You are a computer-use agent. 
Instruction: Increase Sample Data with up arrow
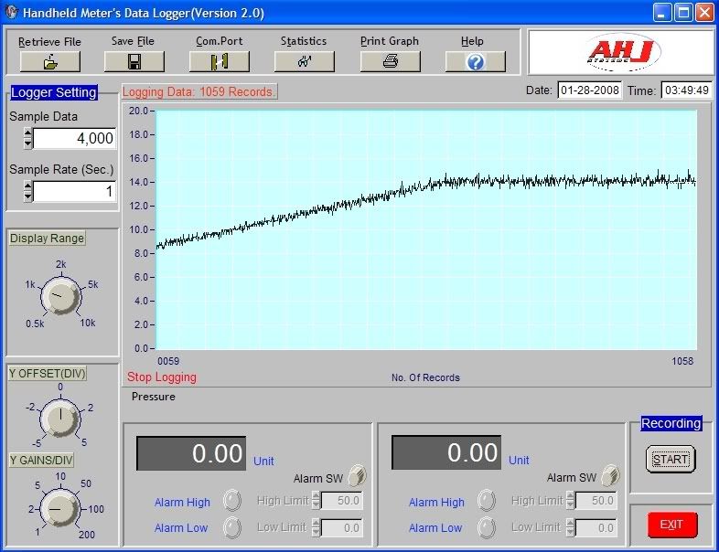pyautogui.click(x=27, y=133)
